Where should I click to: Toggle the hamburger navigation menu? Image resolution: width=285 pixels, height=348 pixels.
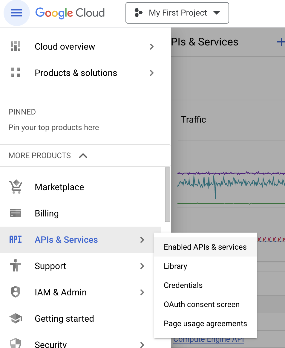[17, 13]
